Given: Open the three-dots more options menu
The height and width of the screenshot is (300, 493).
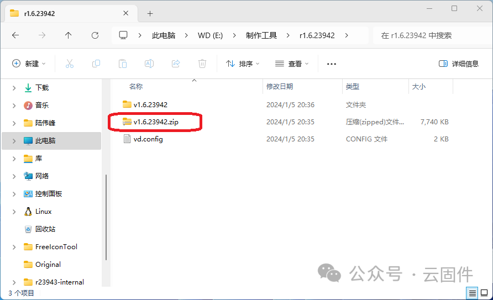Looking at the screenshot, I should point(332,64).
